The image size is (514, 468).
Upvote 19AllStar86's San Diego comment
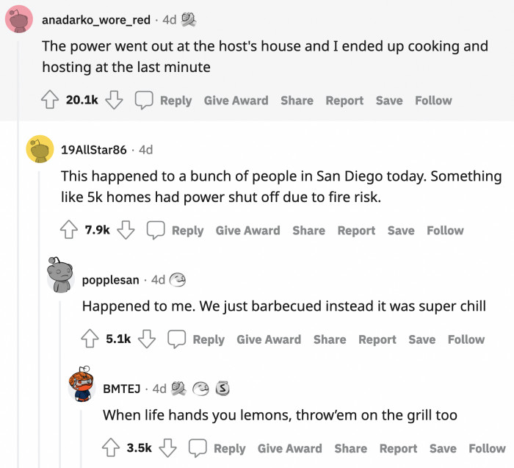coord(70,230)
